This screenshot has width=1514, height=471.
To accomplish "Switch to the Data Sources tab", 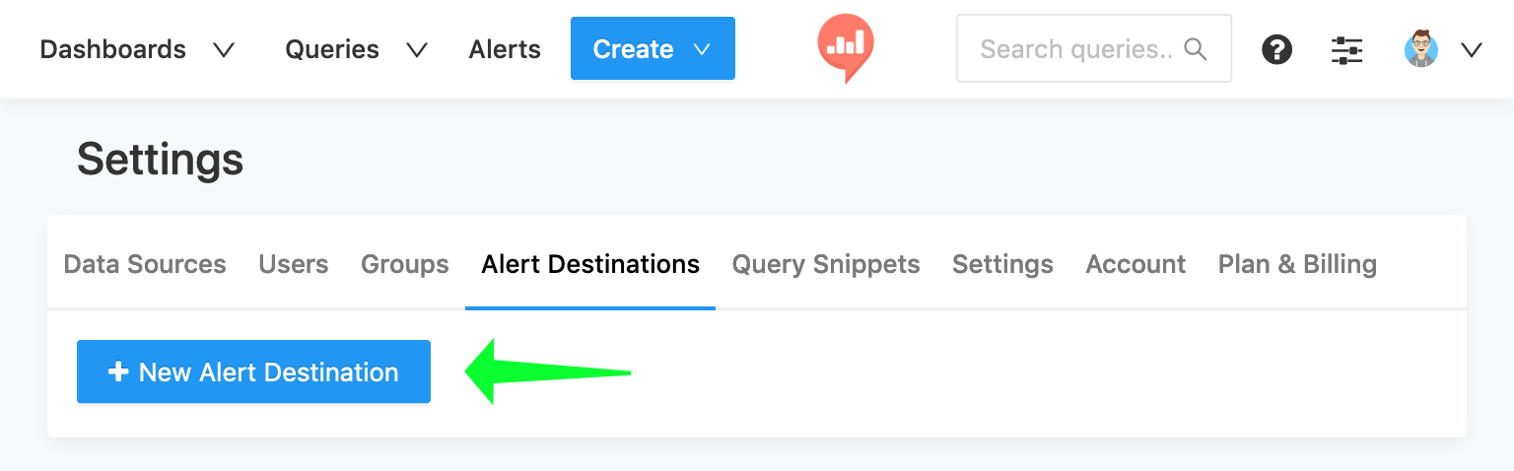I will (145, 264).
